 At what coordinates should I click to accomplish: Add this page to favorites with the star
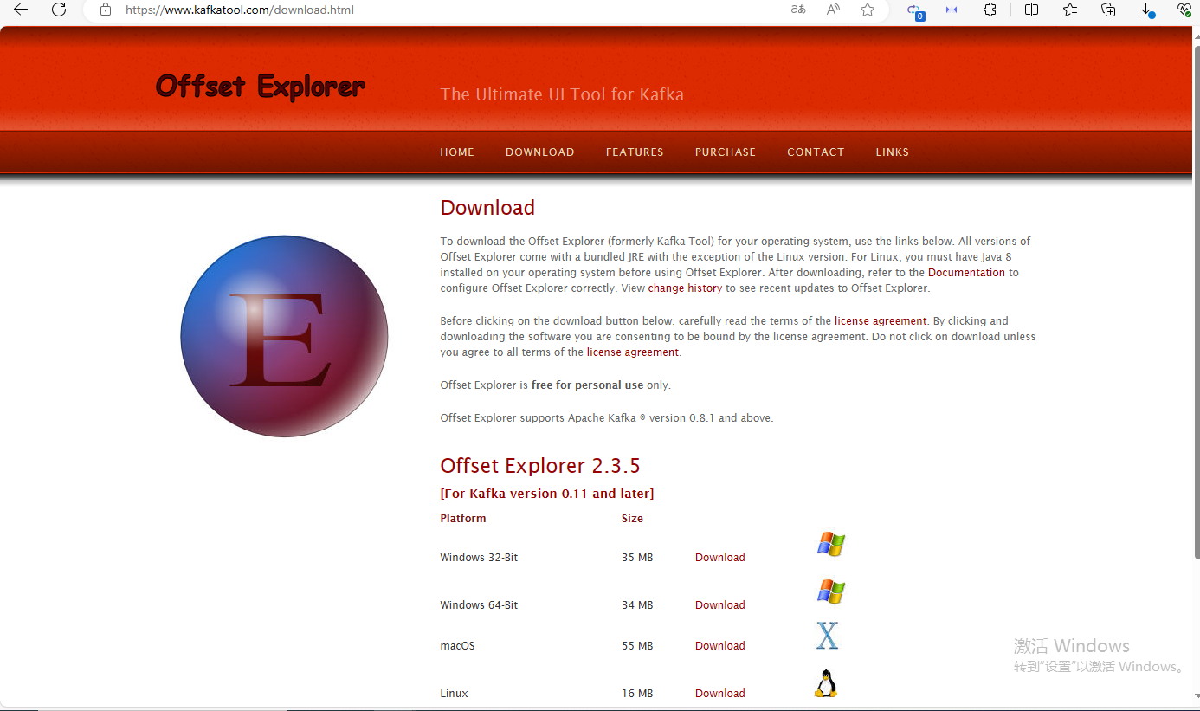pos(868,10)
